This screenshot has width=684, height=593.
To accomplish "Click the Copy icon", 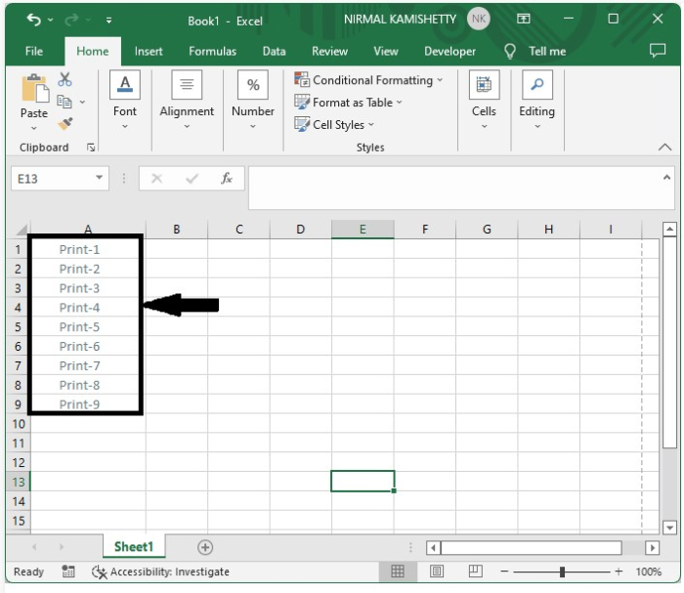I will point(64,102).
